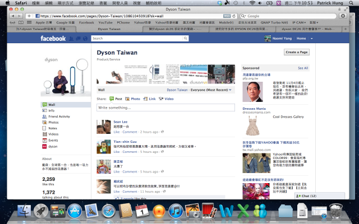The height and width of the screenshot is (224, 359).
Task: Open the Everyone (Most Recent) wall filter dropdown
Action: coord(211,90)
